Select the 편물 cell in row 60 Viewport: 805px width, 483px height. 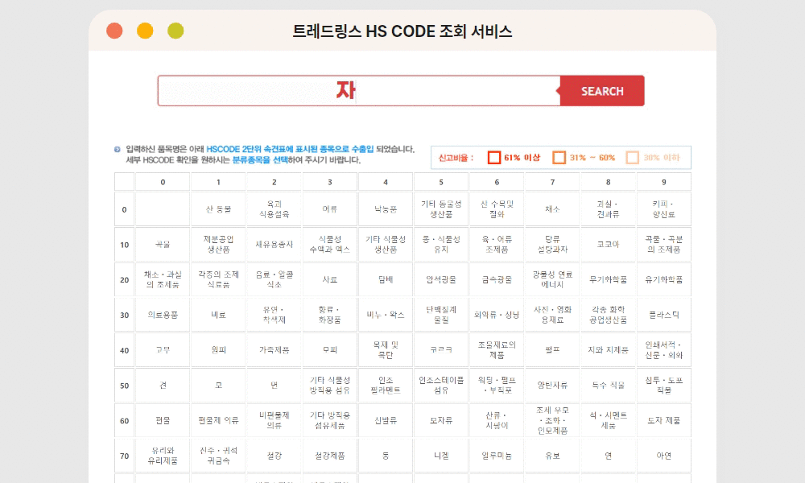pyautogui.click(x=163, y=420)
